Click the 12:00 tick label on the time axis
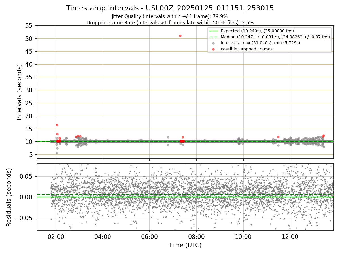 tap(290, 236)
